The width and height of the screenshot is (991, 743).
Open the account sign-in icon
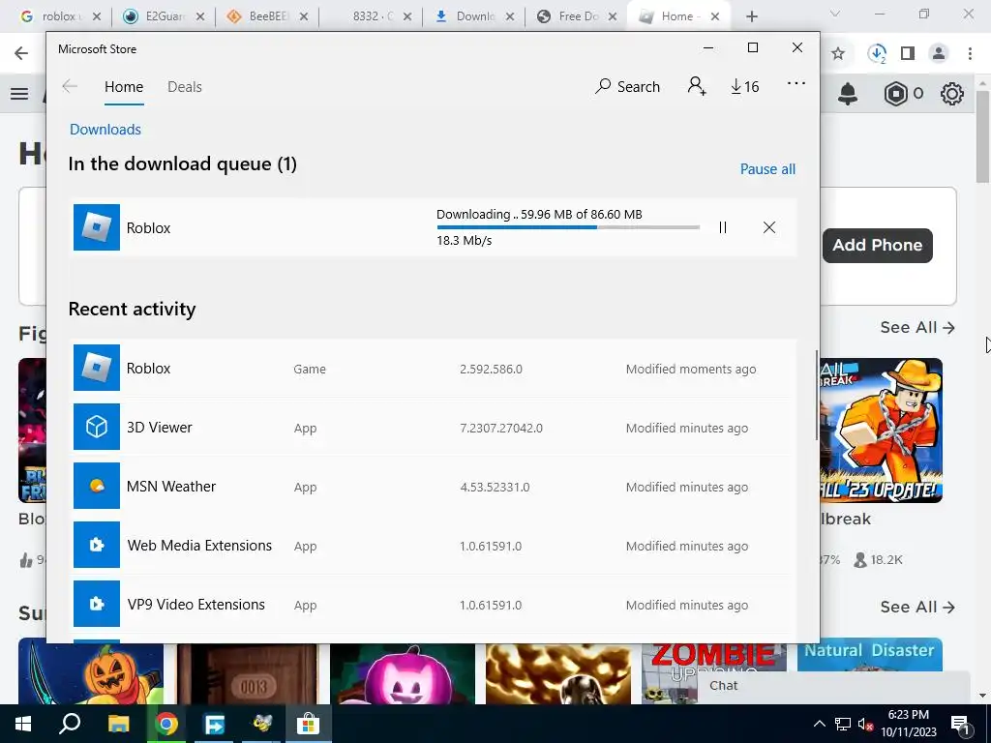pos(697,86)
